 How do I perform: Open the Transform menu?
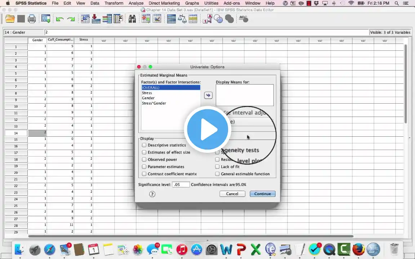[x=114, y=3]
